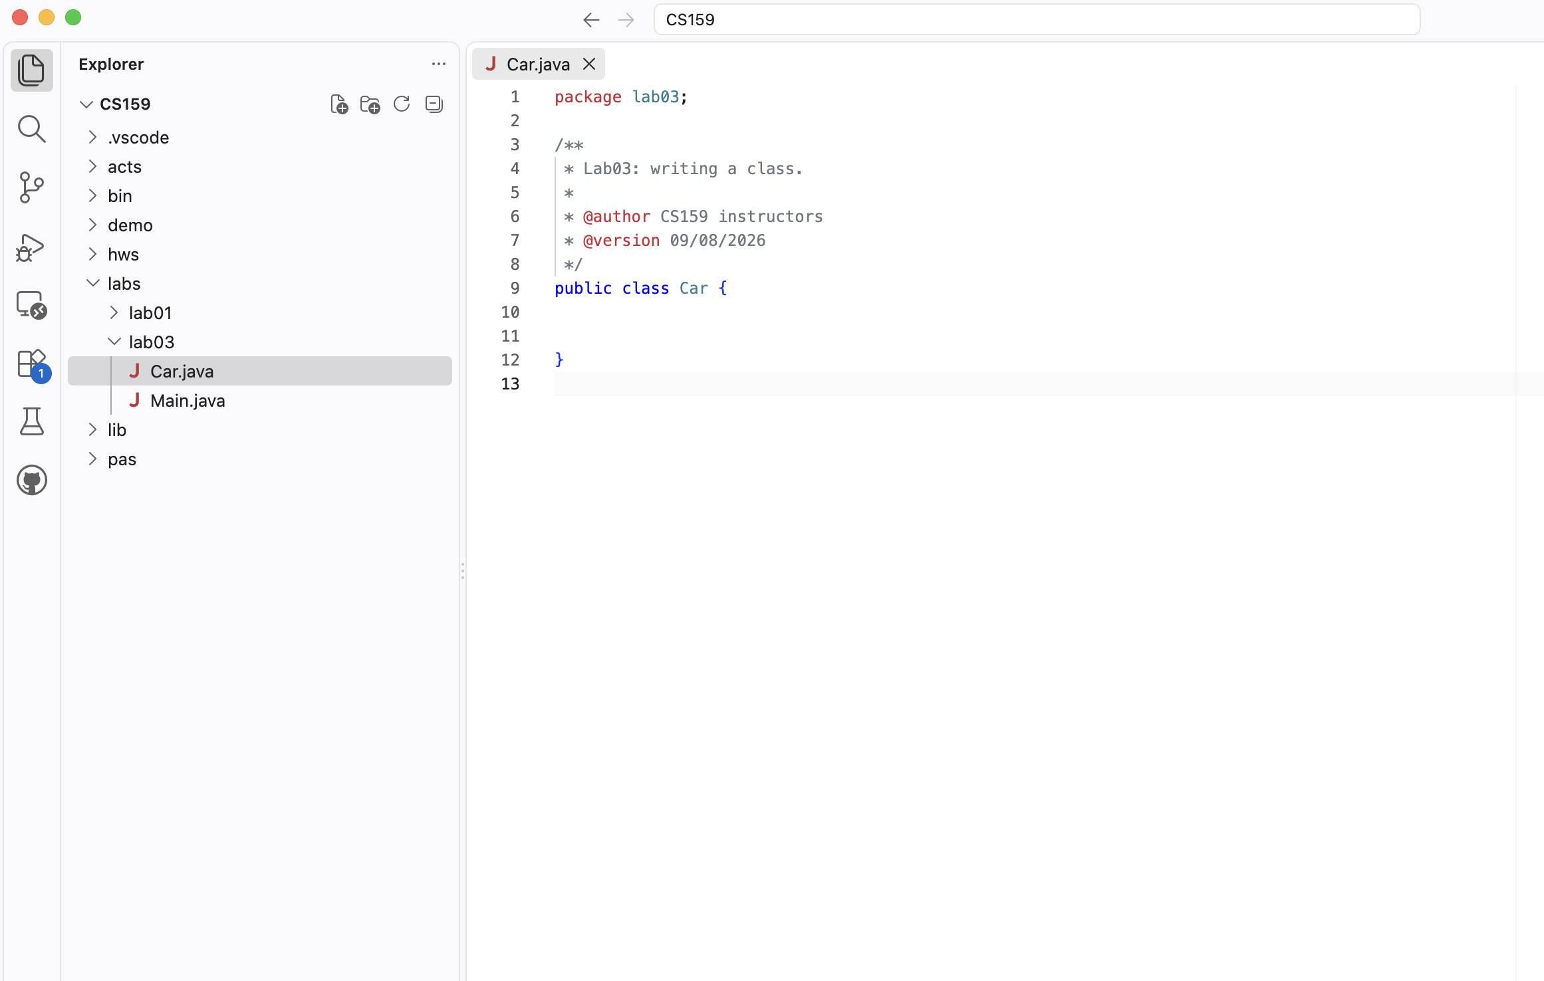1544x981 pixels.
Task: Expand the acts folder
Action: [92, 166]
